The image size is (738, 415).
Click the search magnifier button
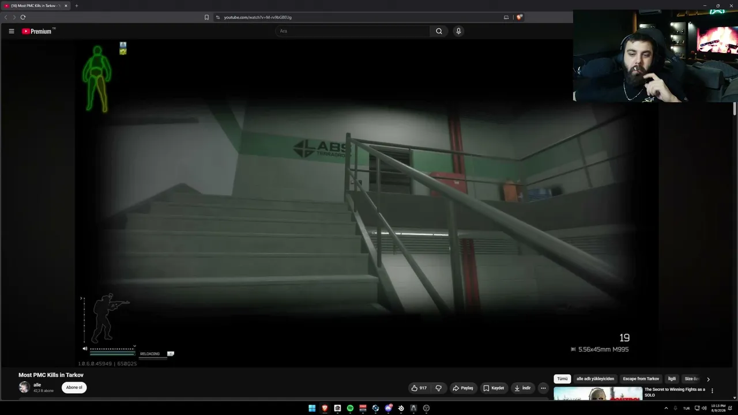pos(439,31)
